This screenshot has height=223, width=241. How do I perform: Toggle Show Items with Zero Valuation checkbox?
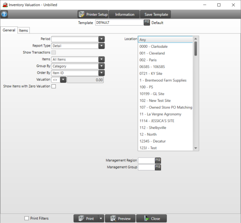[x=54, y=86]
